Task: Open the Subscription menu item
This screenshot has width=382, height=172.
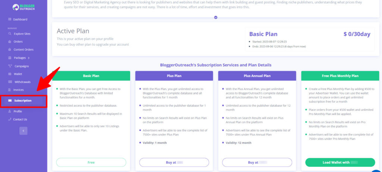Action: [x=24, y=101]
